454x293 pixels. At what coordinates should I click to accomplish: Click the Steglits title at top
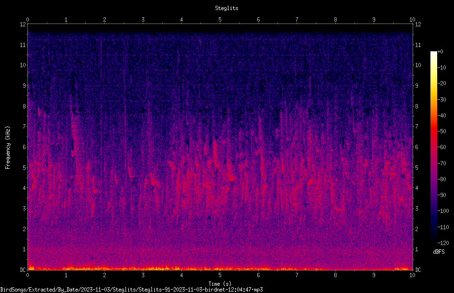pos(227,8)
